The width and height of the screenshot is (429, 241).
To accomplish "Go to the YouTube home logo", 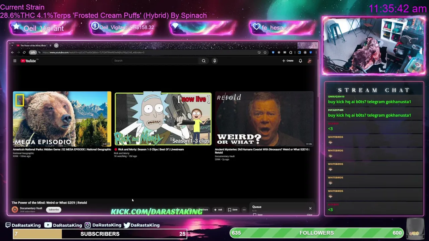I will (x=28, y=61).
